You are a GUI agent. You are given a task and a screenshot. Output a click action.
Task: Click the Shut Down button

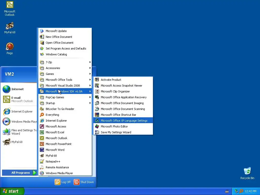tap(84, 182)
